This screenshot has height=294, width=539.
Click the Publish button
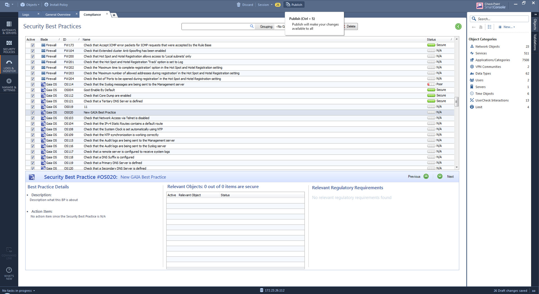[294, 4]
